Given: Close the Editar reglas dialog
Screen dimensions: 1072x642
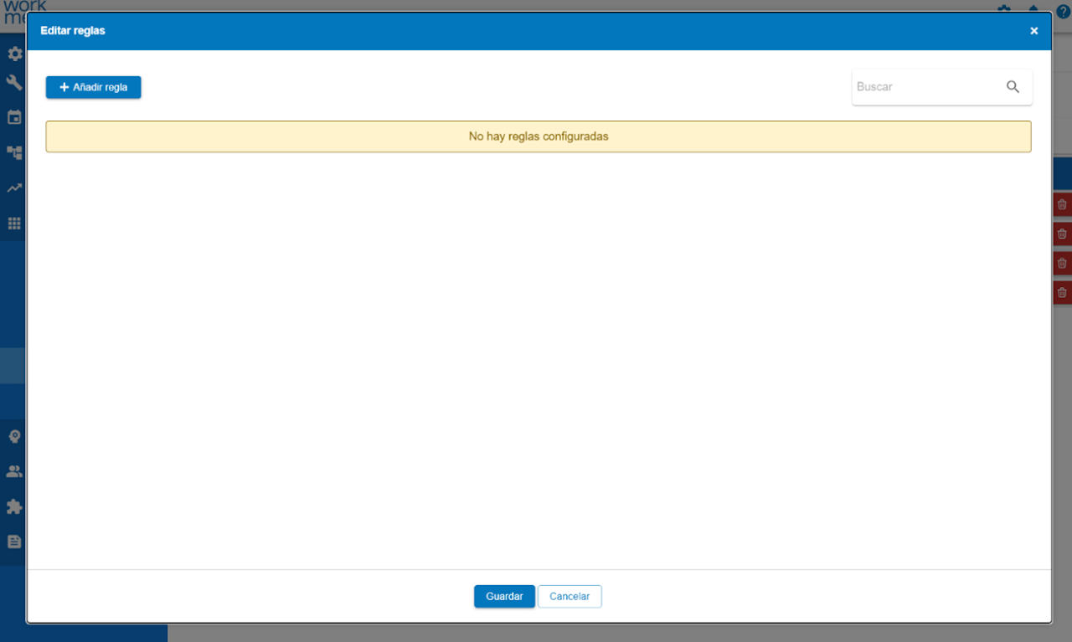Looking at the screenshot, I should pyautogui.click(x=1033, y=31).
